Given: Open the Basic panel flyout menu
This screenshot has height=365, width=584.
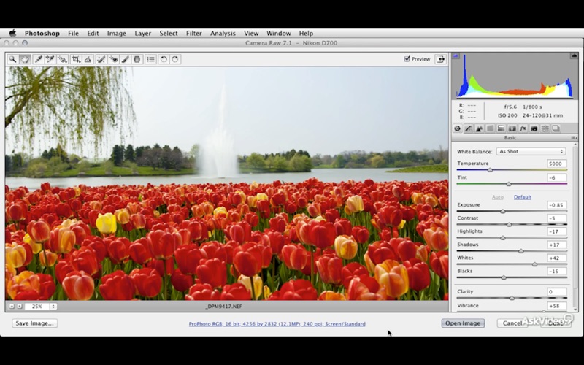Looking at the screenshot, I should tap(574, 138).
